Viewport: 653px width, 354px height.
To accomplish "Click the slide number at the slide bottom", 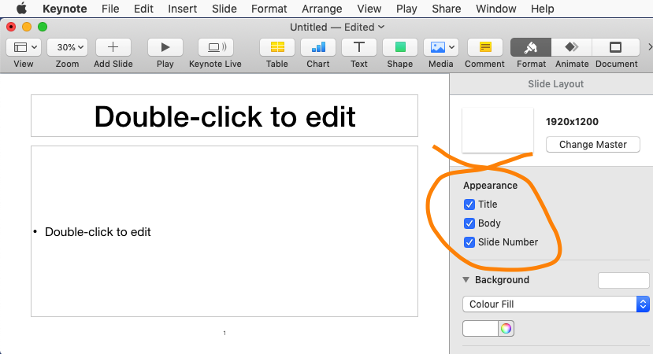I will pos(224,333).
